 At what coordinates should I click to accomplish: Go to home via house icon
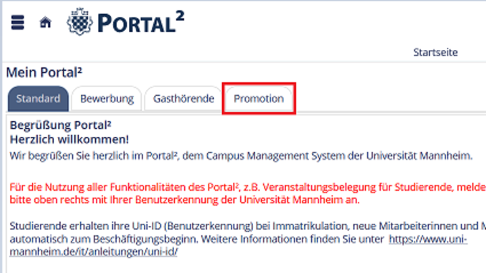click(45, 23)
